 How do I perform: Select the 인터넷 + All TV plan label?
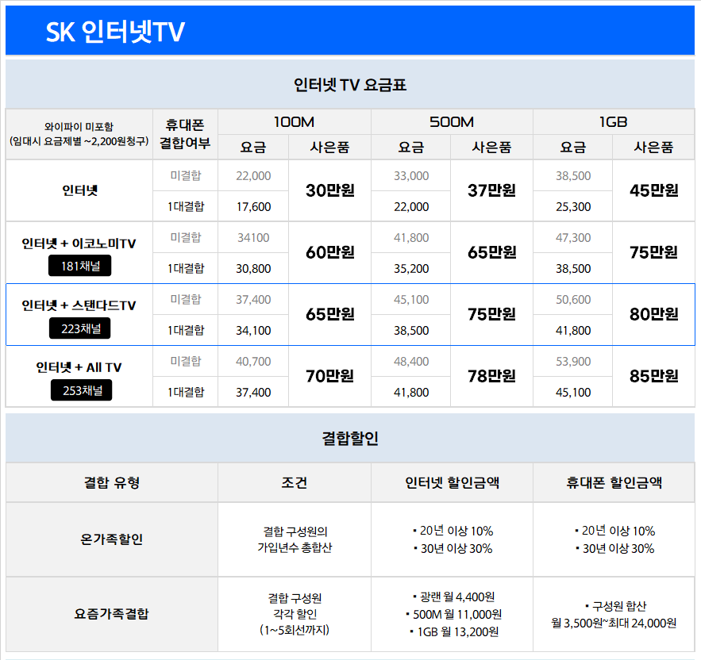tap(79, 367)
